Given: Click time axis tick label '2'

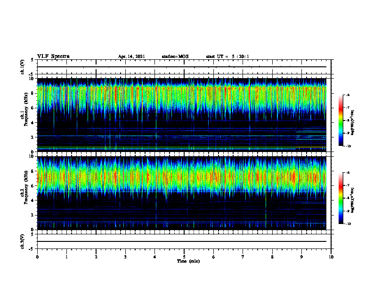Looking at the screenshot, I should tap(96, 257).
